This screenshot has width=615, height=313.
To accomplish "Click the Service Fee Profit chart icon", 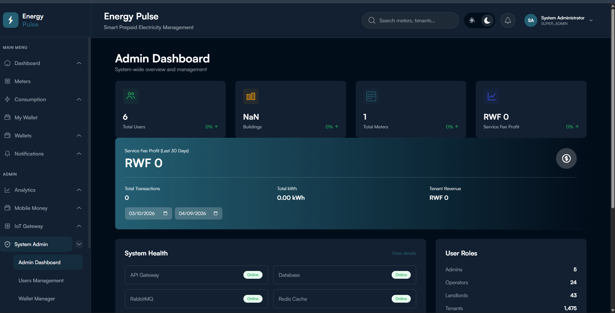I will (x=491, y=96).
